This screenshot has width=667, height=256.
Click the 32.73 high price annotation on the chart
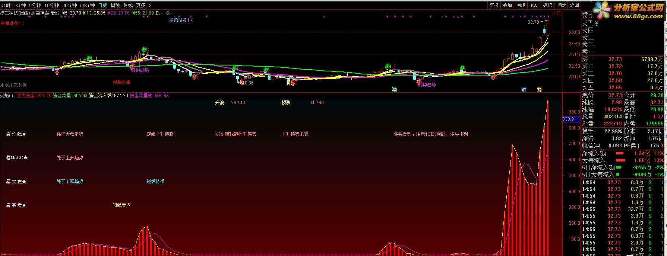(533, 22)
